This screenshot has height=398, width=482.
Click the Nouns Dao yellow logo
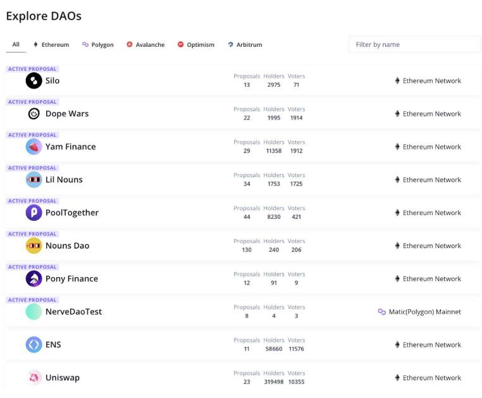click(34, 246)
